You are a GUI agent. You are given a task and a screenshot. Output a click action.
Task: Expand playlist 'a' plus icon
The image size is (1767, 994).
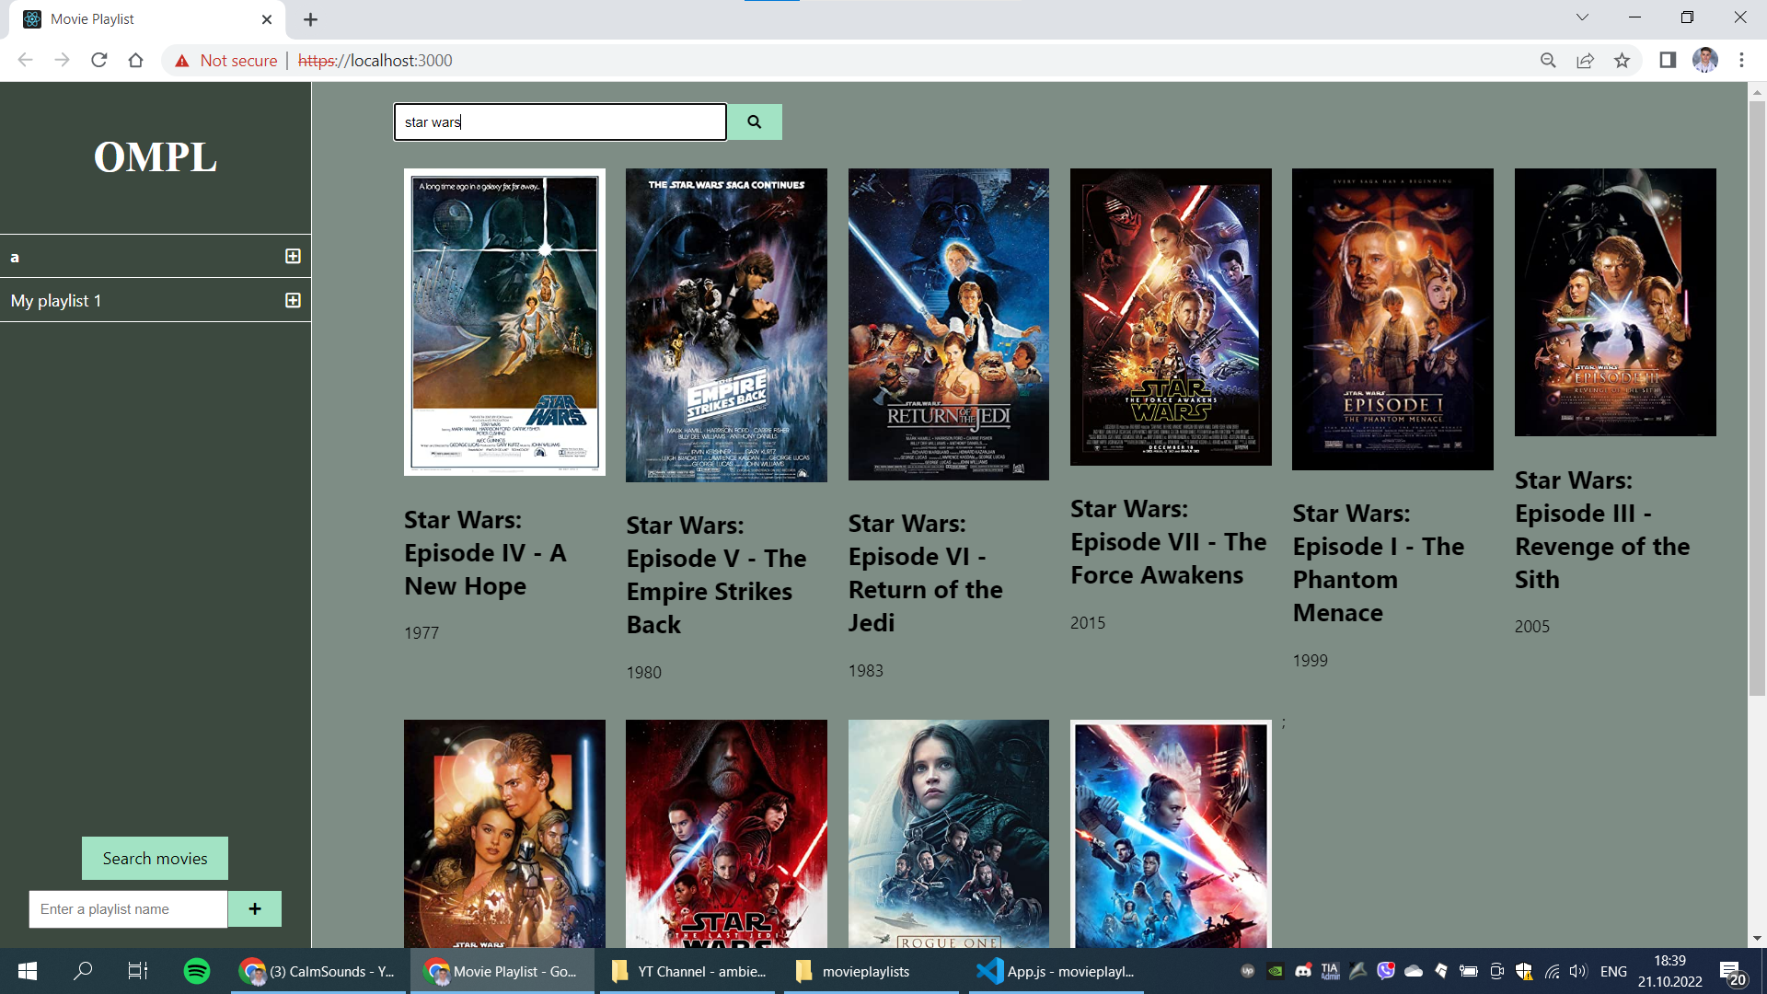click(293, 256)
